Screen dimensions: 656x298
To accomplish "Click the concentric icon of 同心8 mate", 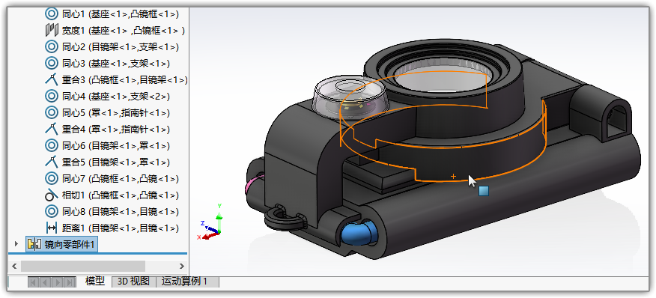I will coord(52,211).
